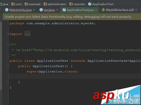
Task: Close the MainActivity.java tab
Action: [x=34, y=10]
